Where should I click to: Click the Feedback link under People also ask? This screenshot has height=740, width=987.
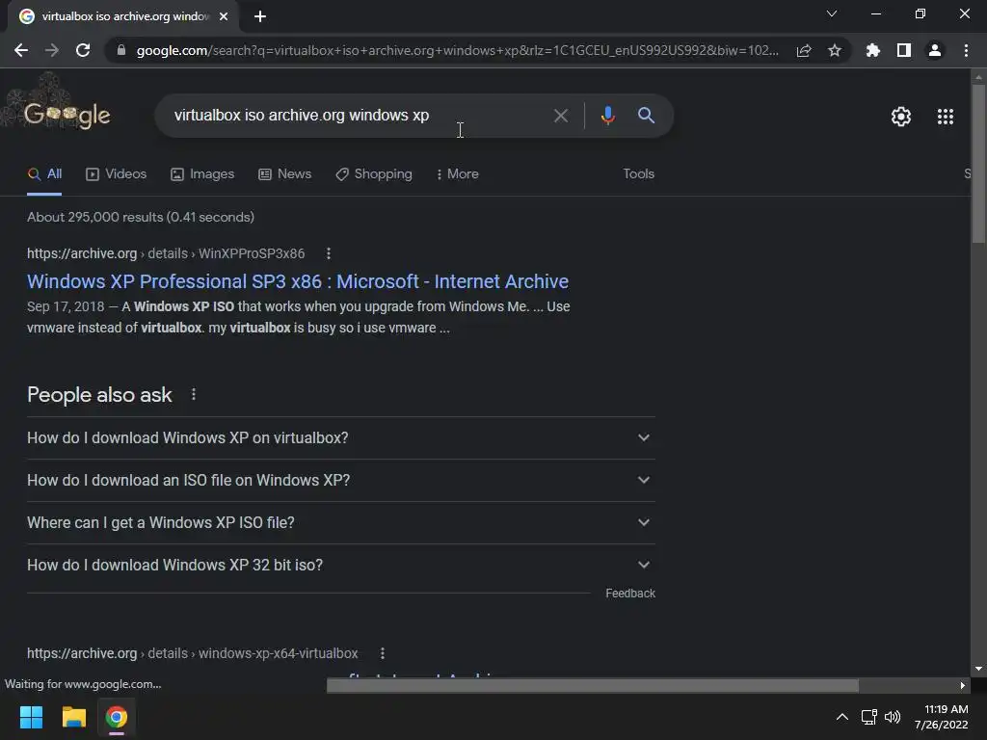click(630, 594)
